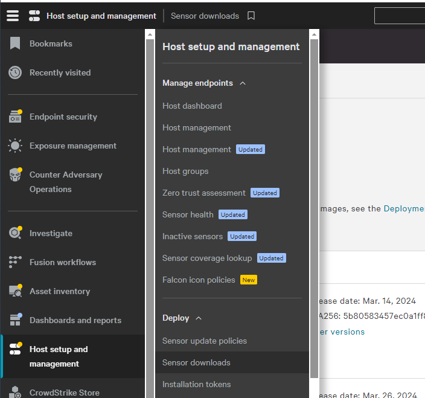Open Sensor health

188,214
